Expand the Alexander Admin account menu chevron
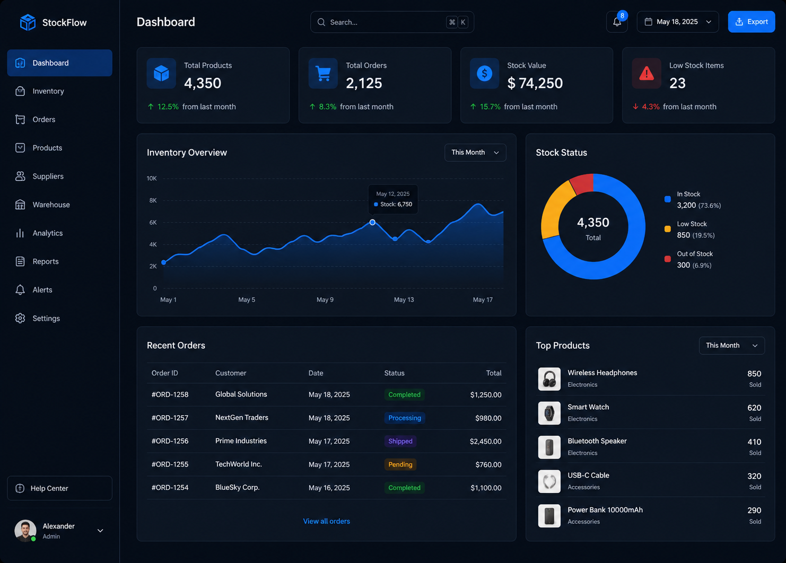786x563 pixels. point(100,531)
